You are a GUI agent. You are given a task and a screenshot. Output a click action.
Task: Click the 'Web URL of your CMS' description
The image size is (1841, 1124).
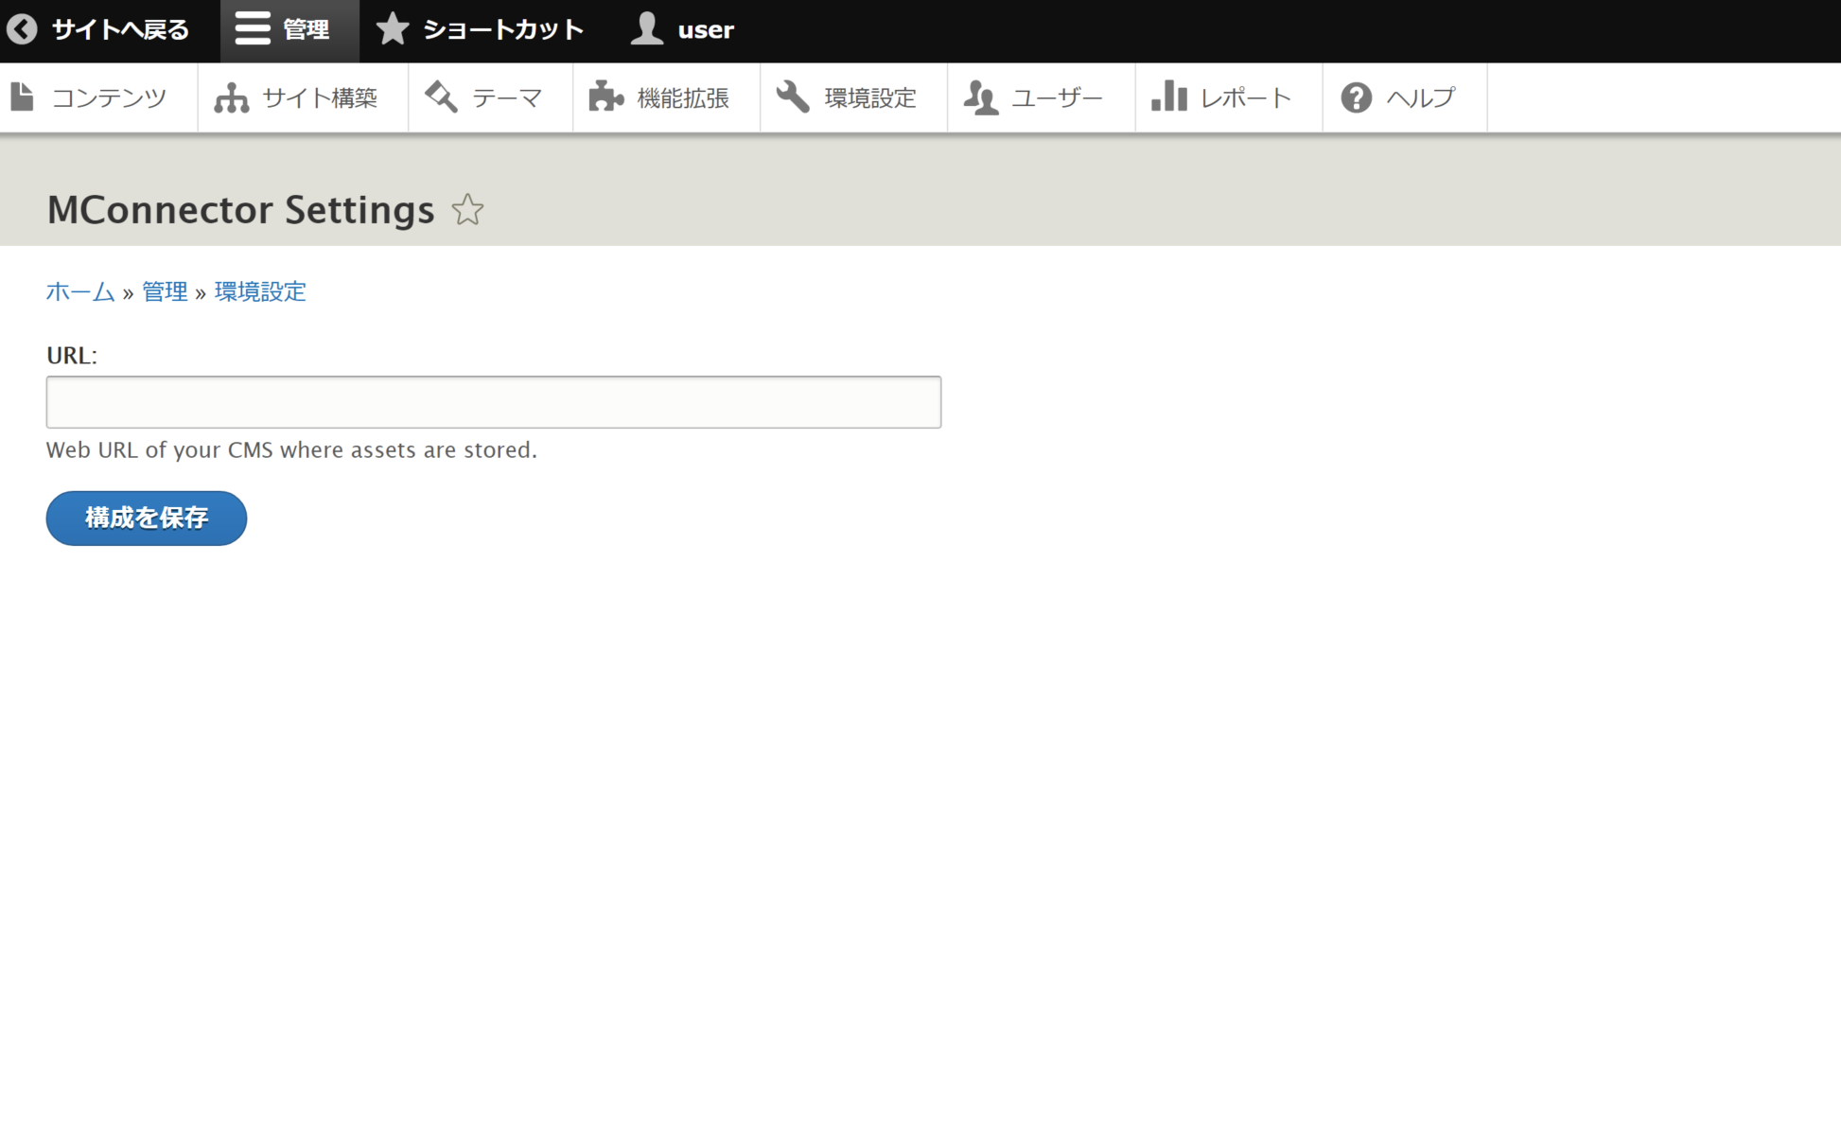point(291,450)
